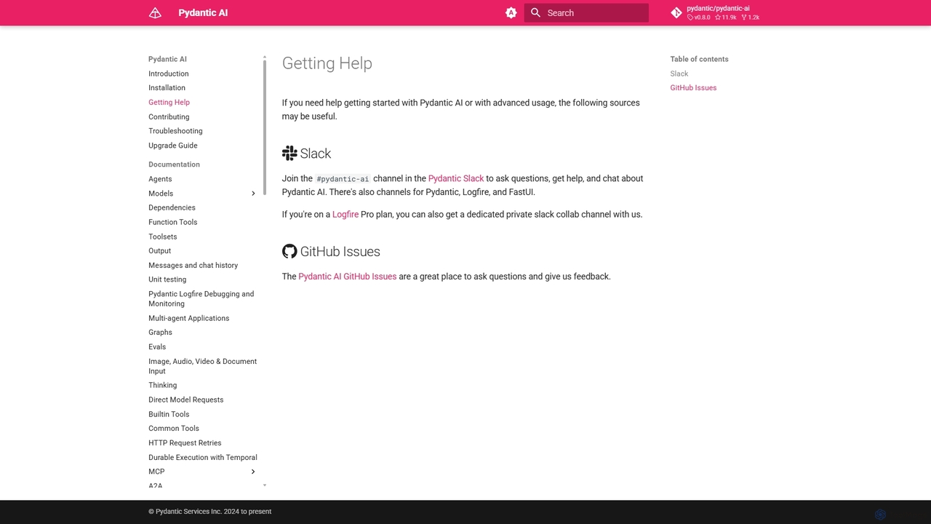Toggle the light/dark color theme
This screenshot has height=524, width=931.
(511, 13)
